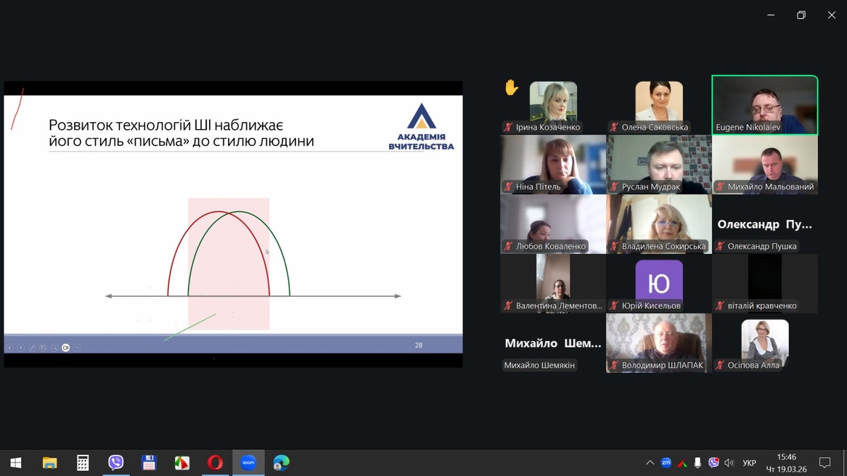This screenshot has width=847, height=476.
Task: Click the camera icon in slide toolbar
Action: pos(66,347)
